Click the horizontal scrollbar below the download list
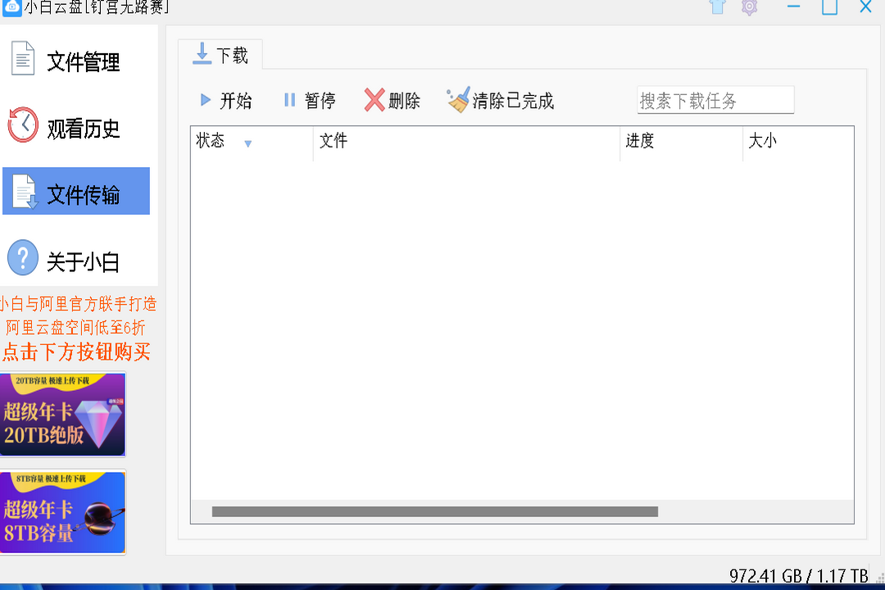Screen dimensions: 885x590 434,511
